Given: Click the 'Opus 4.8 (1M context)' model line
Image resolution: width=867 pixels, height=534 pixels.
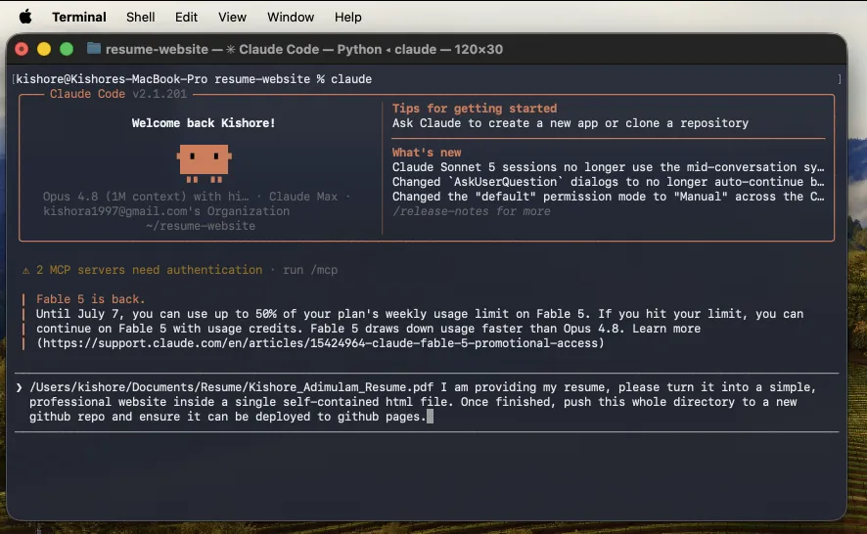Looking at the screenshot, I should (x=197, y=197).
